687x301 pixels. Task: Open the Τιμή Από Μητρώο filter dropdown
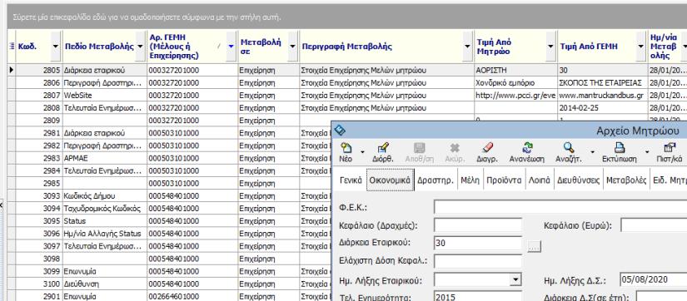click(550, 47)
